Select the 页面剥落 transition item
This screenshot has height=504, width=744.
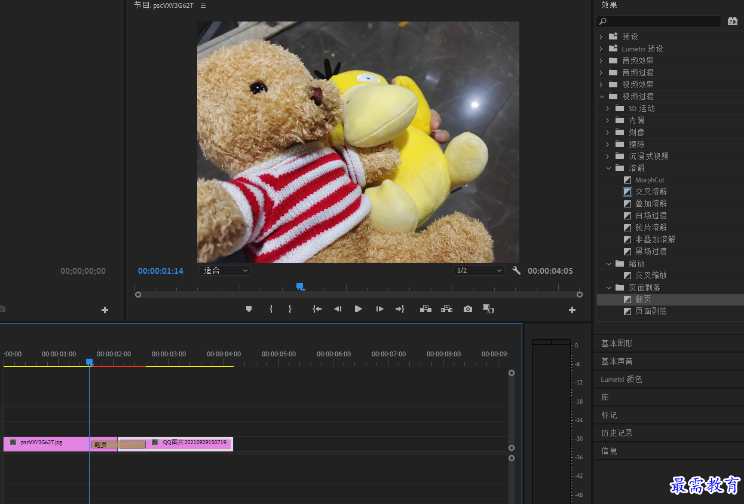(x=651, y=311)
